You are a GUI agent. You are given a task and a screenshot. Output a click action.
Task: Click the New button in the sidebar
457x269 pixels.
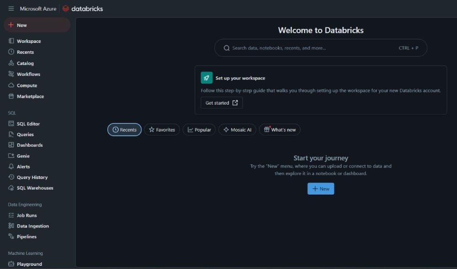(x=37, y=25)
